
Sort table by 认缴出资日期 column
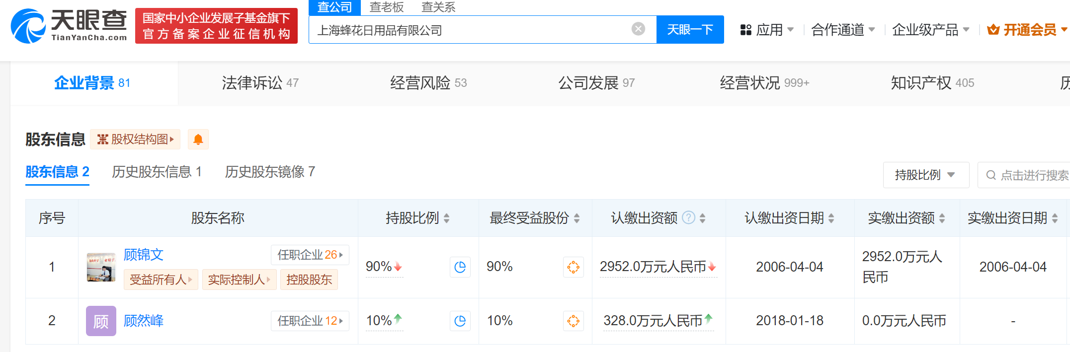coord(831,218)
